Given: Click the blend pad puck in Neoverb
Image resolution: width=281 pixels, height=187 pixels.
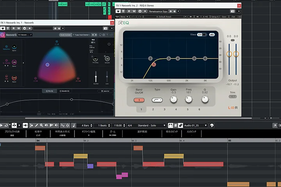Looking at the screenshot, I should pos(47,65).
